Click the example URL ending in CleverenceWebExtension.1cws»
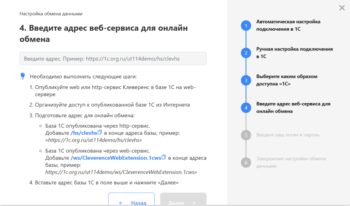This screenshot has width=350, height=206. coord(121,172)
